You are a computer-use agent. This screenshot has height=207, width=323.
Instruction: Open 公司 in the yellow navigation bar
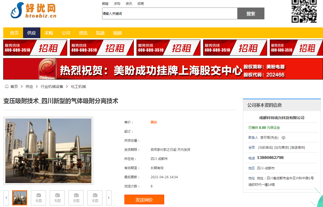(66, 33)
